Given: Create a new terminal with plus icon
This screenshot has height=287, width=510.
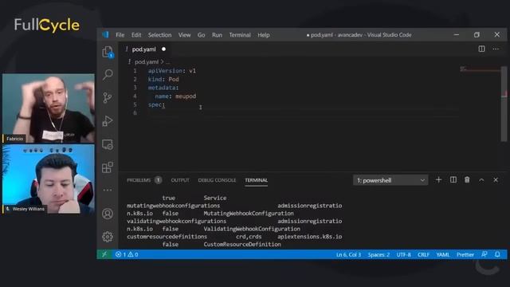Looking at the screenshot, I should click(x=438, y=180).
